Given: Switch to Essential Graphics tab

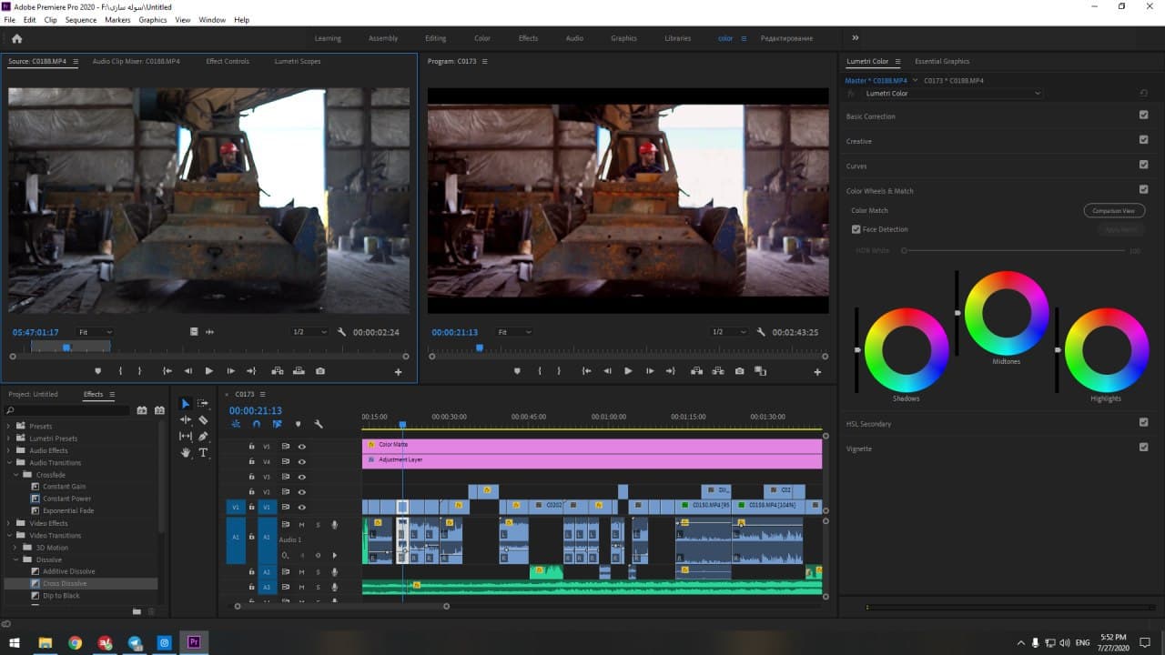Looking at the screenshot, I should [942, 61].
